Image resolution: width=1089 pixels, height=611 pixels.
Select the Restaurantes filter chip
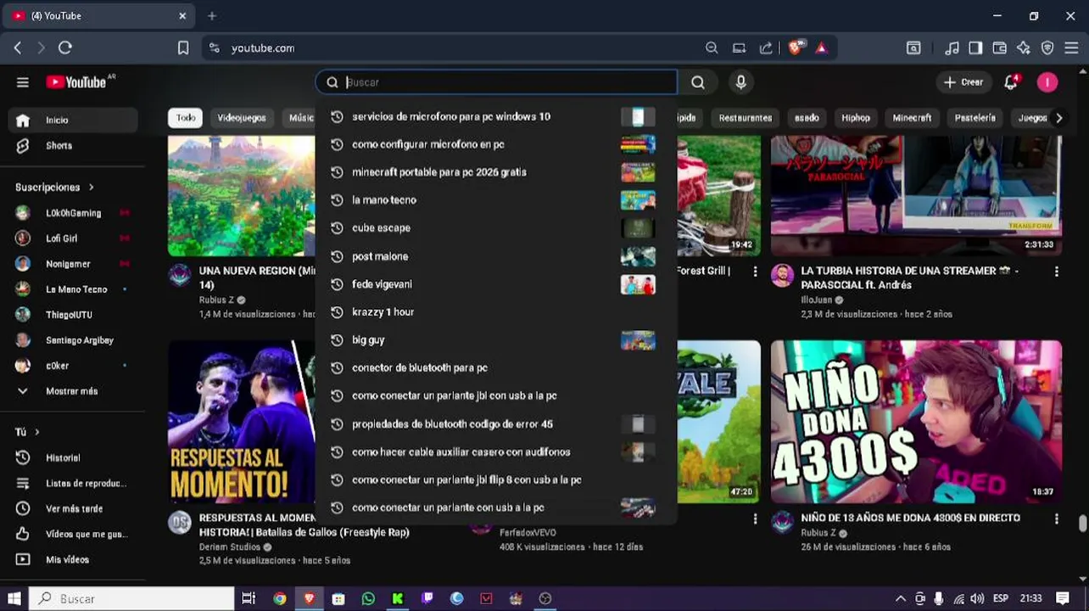click(x=746, y=118)
